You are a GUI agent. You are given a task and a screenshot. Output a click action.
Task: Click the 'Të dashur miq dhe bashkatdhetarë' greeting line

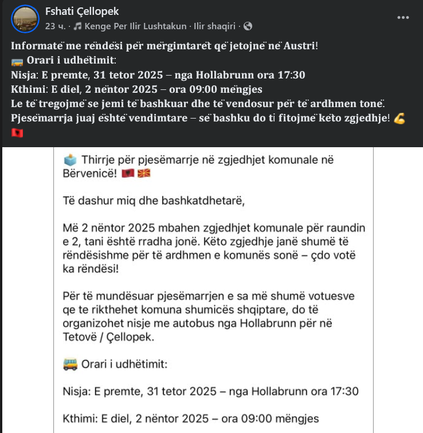pos(149,200)
